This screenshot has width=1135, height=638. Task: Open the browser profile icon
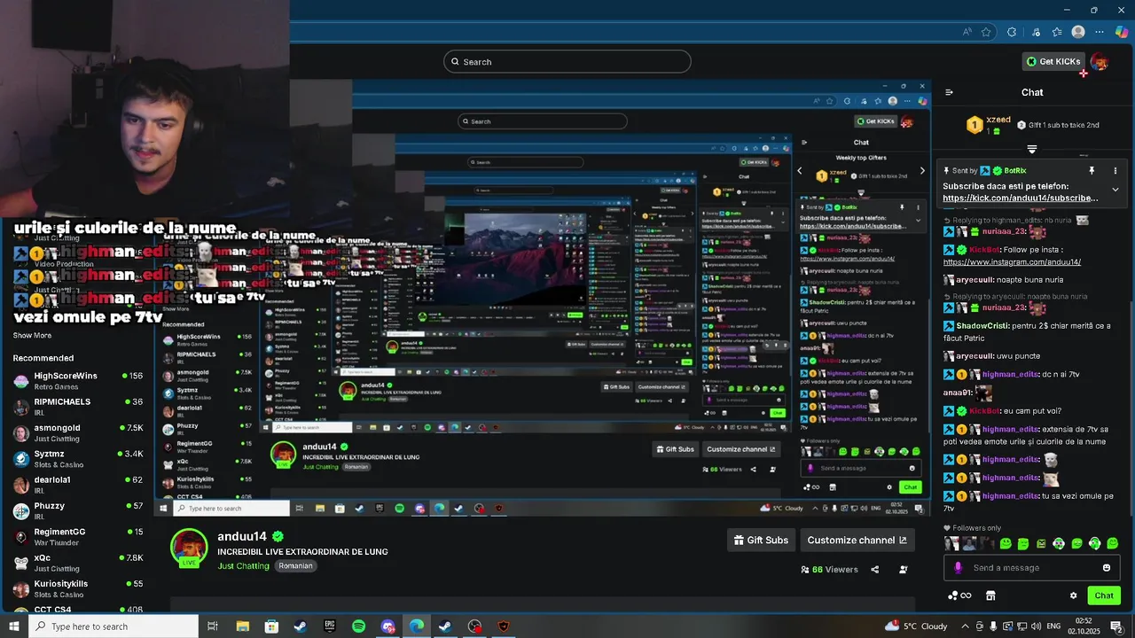1078,32
